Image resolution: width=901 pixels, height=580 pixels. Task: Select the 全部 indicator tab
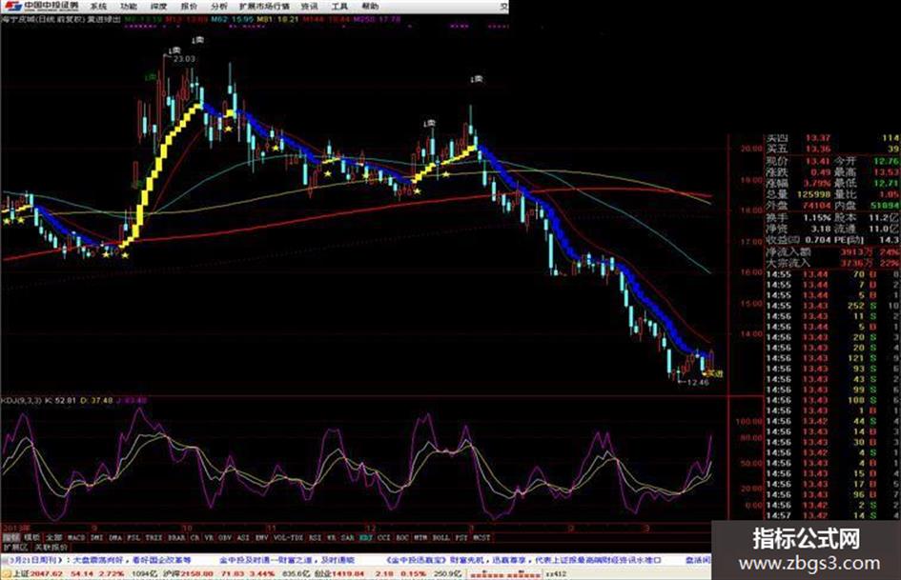click(54, 537)
